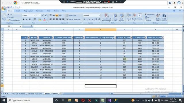Apply Percent Style number format
The image size is (184, 103).
coord(89,19)
